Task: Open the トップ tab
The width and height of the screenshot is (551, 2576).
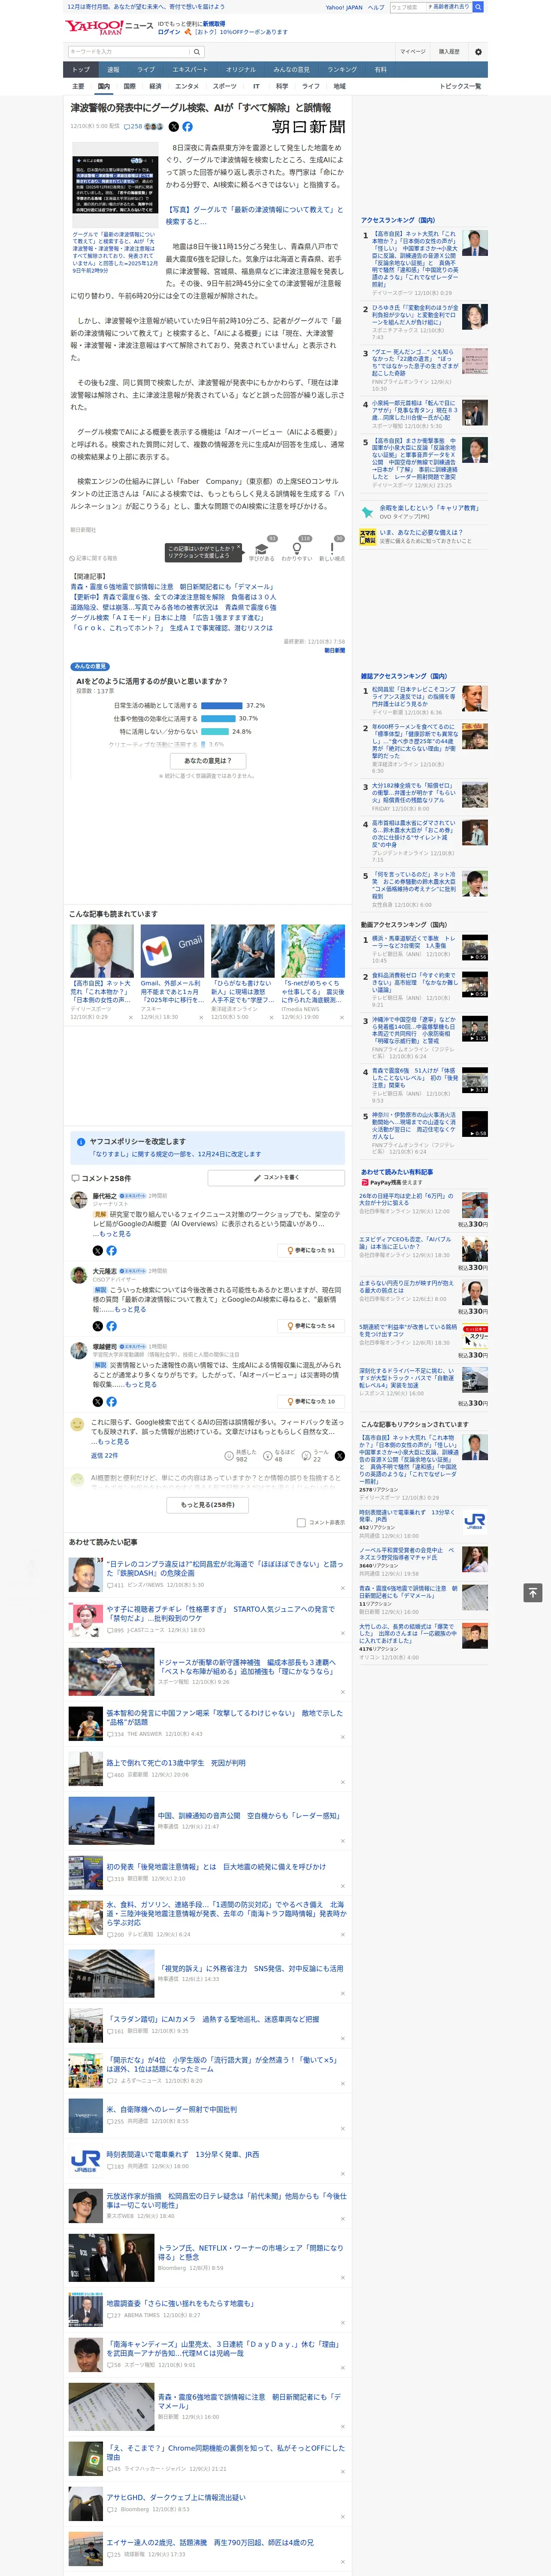Action: tap(81, 70)
